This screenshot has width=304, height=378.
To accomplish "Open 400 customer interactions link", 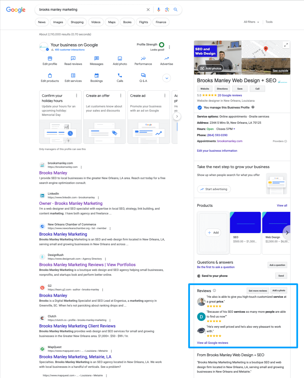I will pyautogui.click(x=70, y=50).
